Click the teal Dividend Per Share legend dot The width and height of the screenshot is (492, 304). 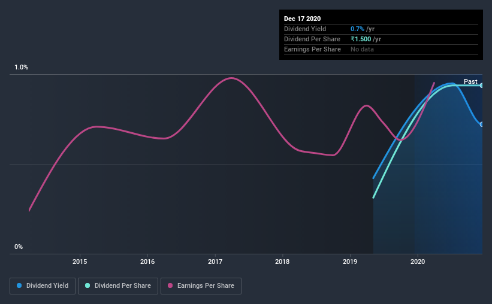[x=87, y=285]
